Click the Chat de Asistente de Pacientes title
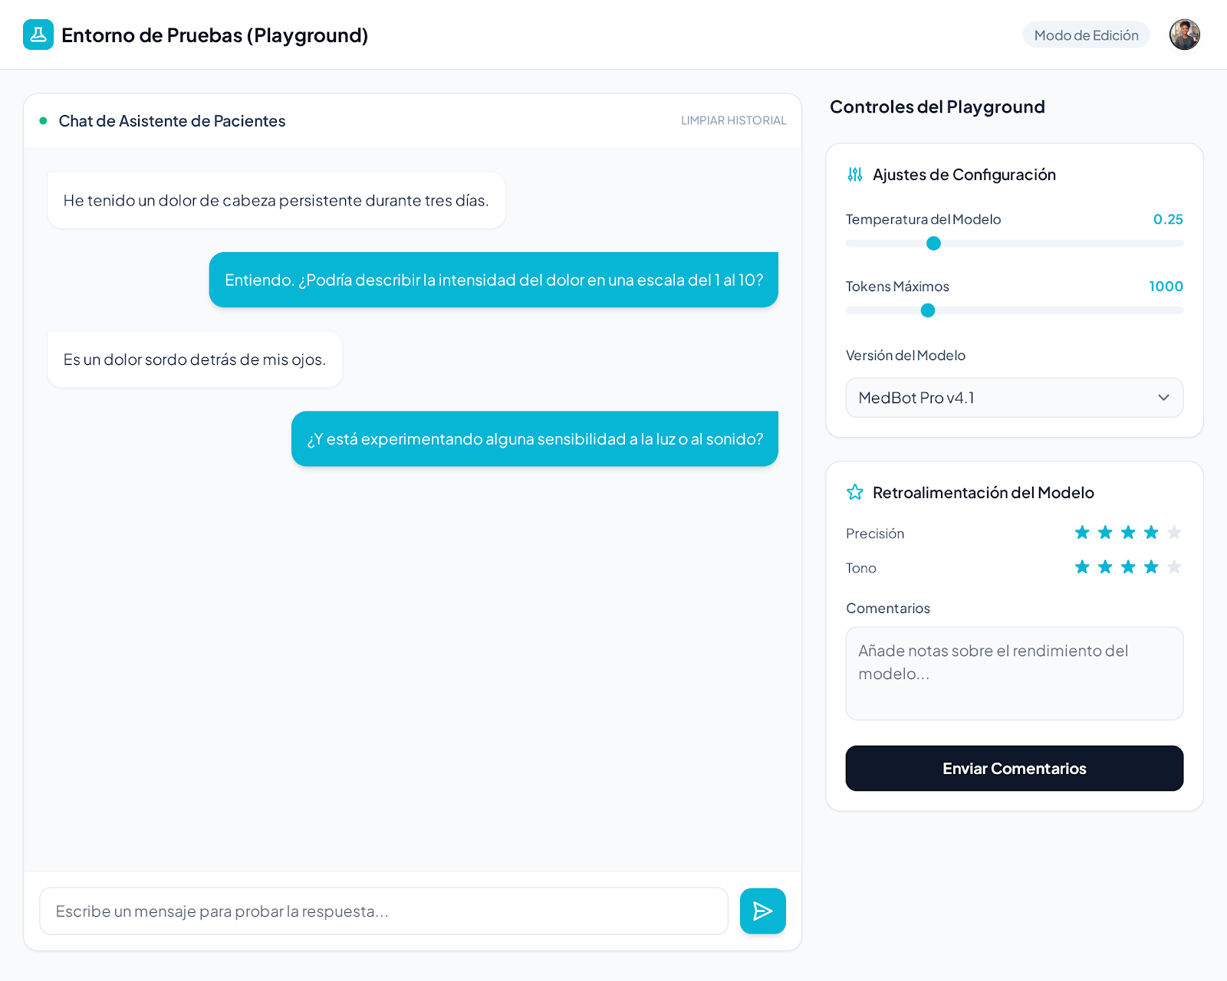The width and height of the screenshot is (1227, 981). pos(172,121)
